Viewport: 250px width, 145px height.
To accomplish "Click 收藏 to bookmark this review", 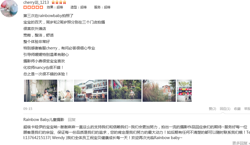I will click(237, 109).
